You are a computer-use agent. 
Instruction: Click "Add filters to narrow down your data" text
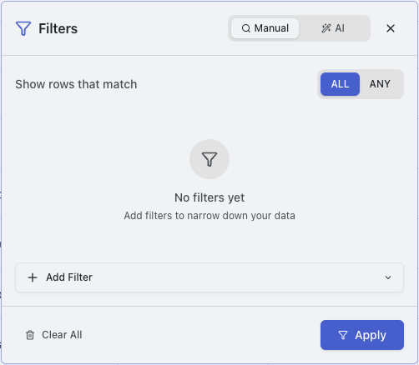[209, 216]
